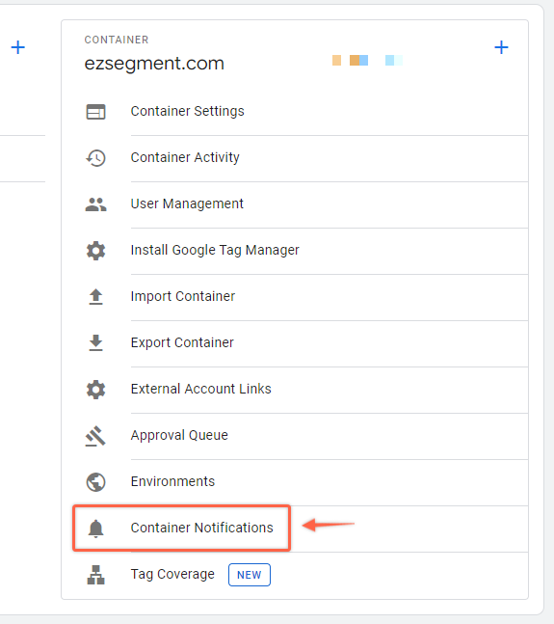The image size is (554, 624).
Task: Click the CONTAINER heading label
Action: pos(117,40)
